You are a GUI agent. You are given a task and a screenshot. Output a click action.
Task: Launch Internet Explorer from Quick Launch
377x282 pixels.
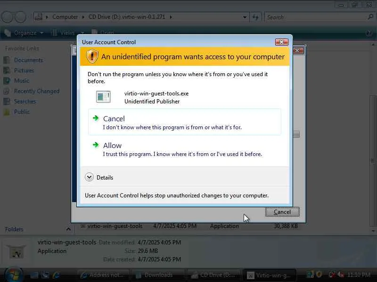57,275
